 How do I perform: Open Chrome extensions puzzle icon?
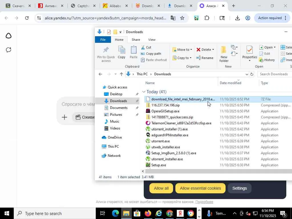click(x=207, y=18)
